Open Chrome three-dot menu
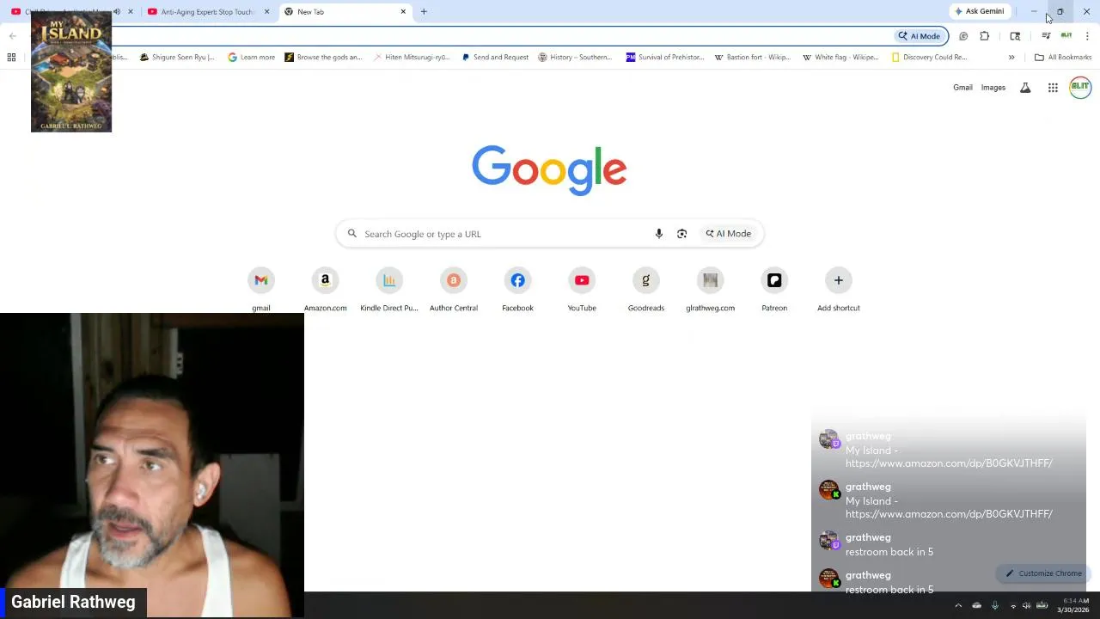Viewport: 1100px width, 619px height. [1087, 36]
